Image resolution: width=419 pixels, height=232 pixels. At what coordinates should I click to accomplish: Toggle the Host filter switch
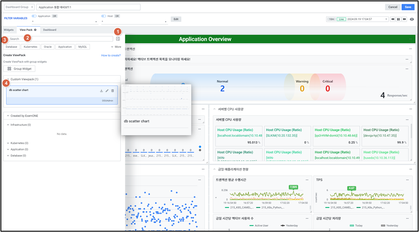(104, 16)
